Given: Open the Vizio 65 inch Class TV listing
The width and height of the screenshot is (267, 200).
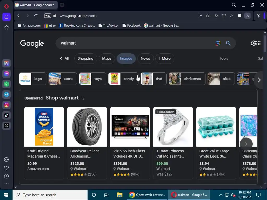Looking at the screenshot, I should (130, 143).
